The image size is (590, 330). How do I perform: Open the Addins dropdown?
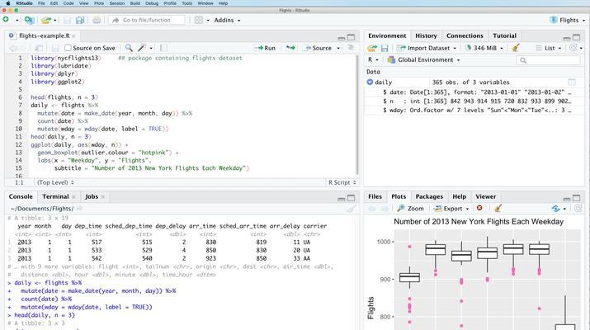click(x=227, y=20)
